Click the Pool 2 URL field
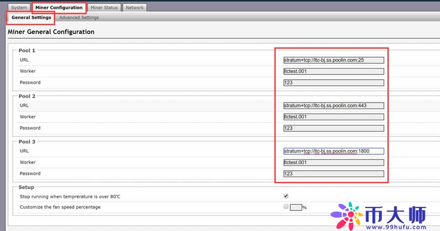Viewport: 440px width, 231px height. coord(334,106)
